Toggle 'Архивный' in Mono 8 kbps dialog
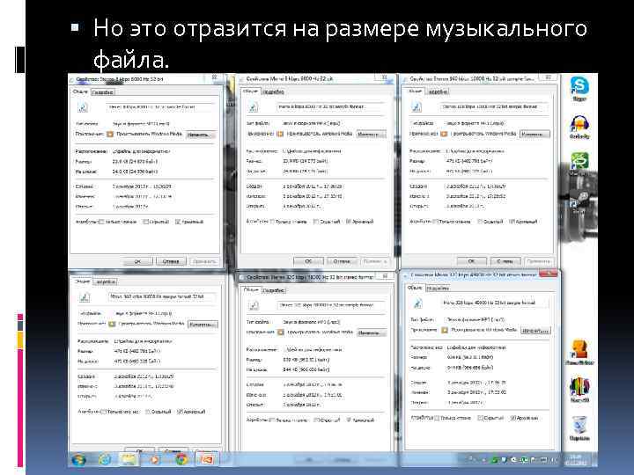Viewport: 634px width, 475px height. [349, 222]
